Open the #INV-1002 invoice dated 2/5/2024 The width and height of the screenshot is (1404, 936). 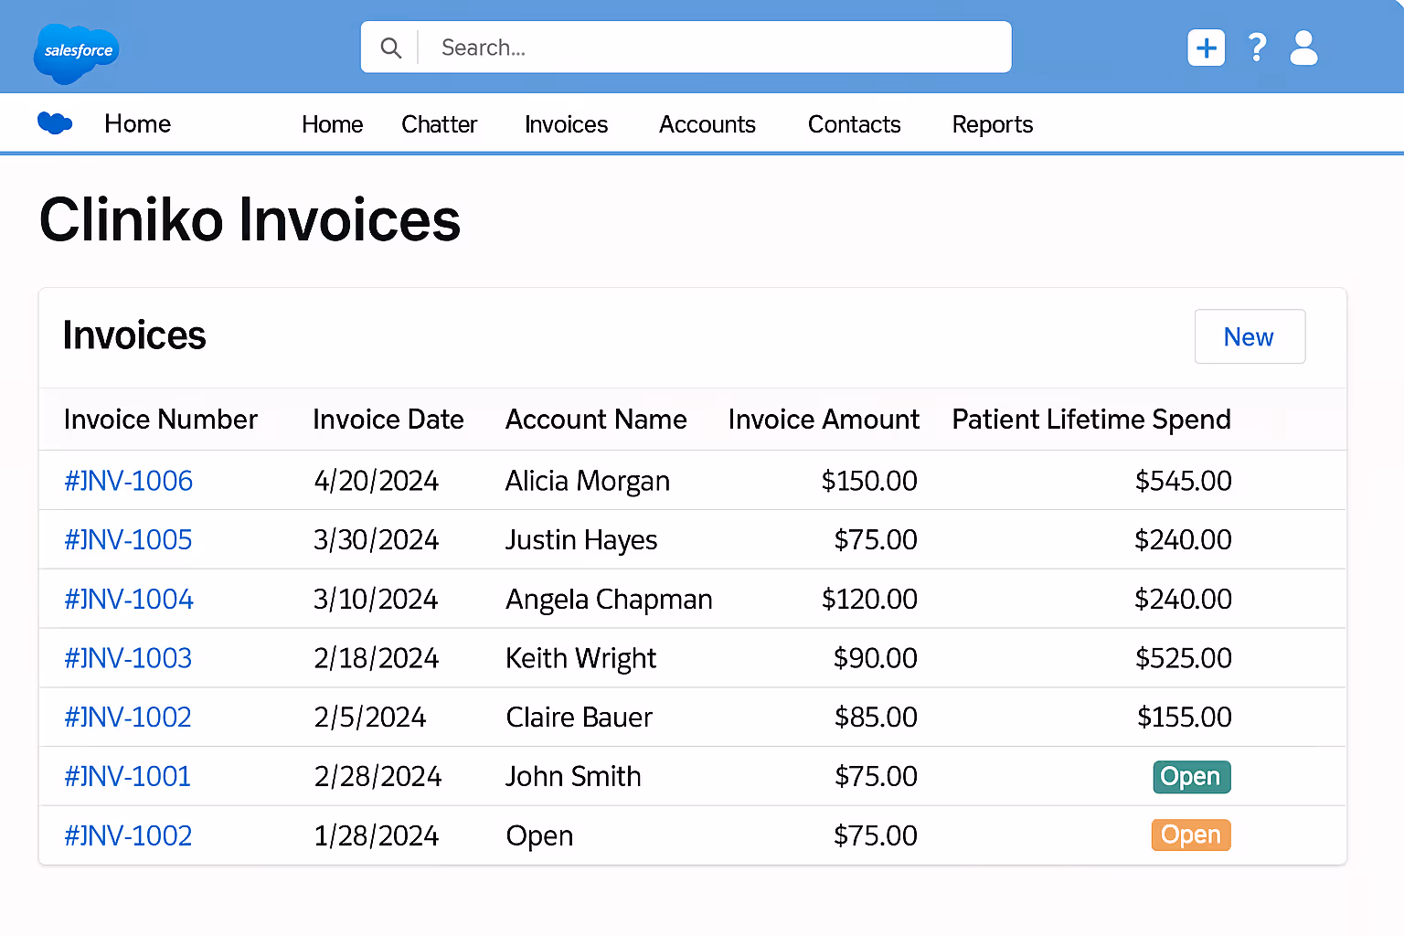tap(128, 717)
